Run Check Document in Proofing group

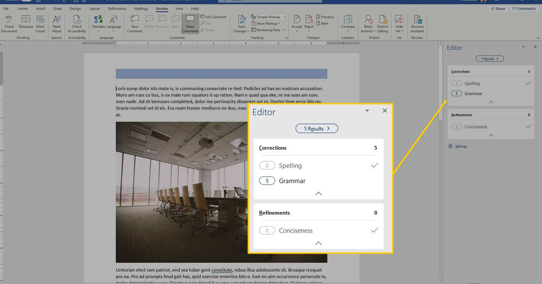(x=9, y=24)
